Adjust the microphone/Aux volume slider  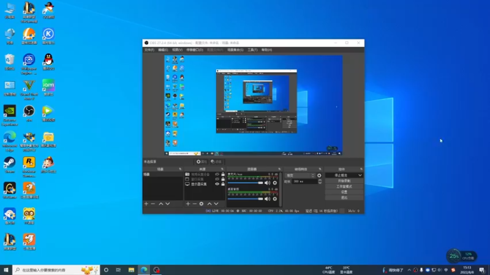click(246, 183)
